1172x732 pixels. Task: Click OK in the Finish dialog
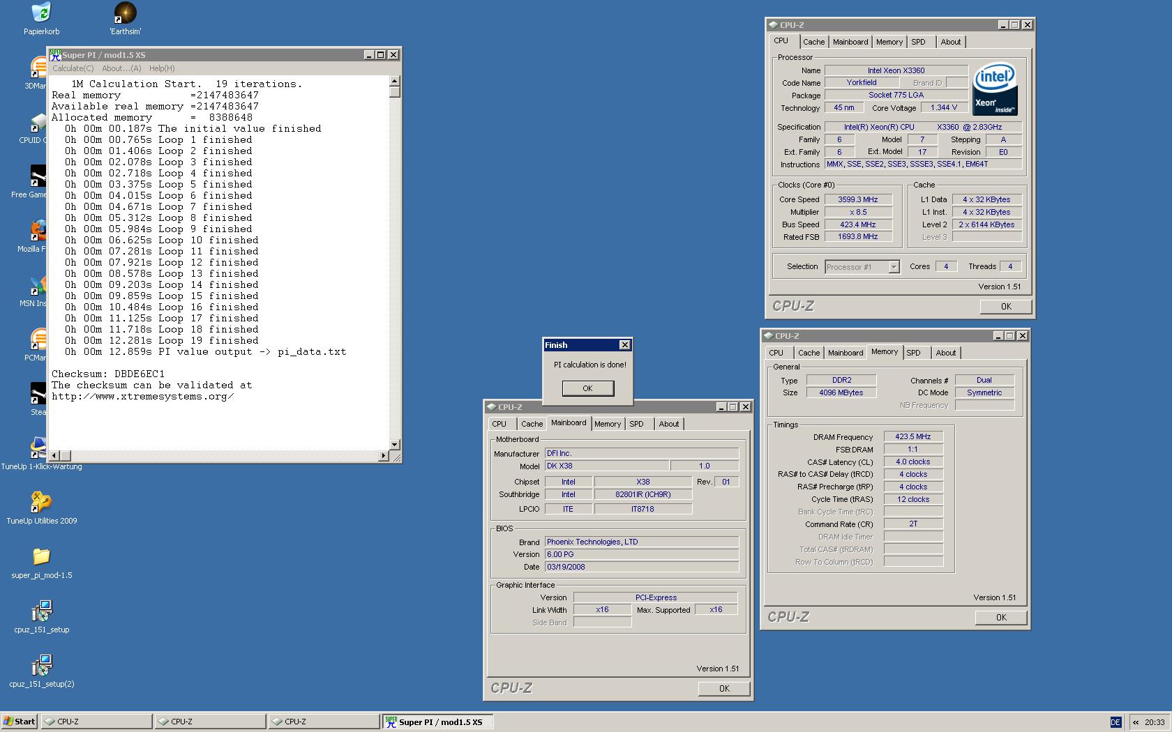pyautogui.click(x=588, y=388)
